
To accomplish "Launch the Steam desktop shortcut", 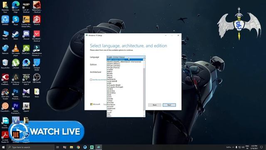I will tap(16, 35).
